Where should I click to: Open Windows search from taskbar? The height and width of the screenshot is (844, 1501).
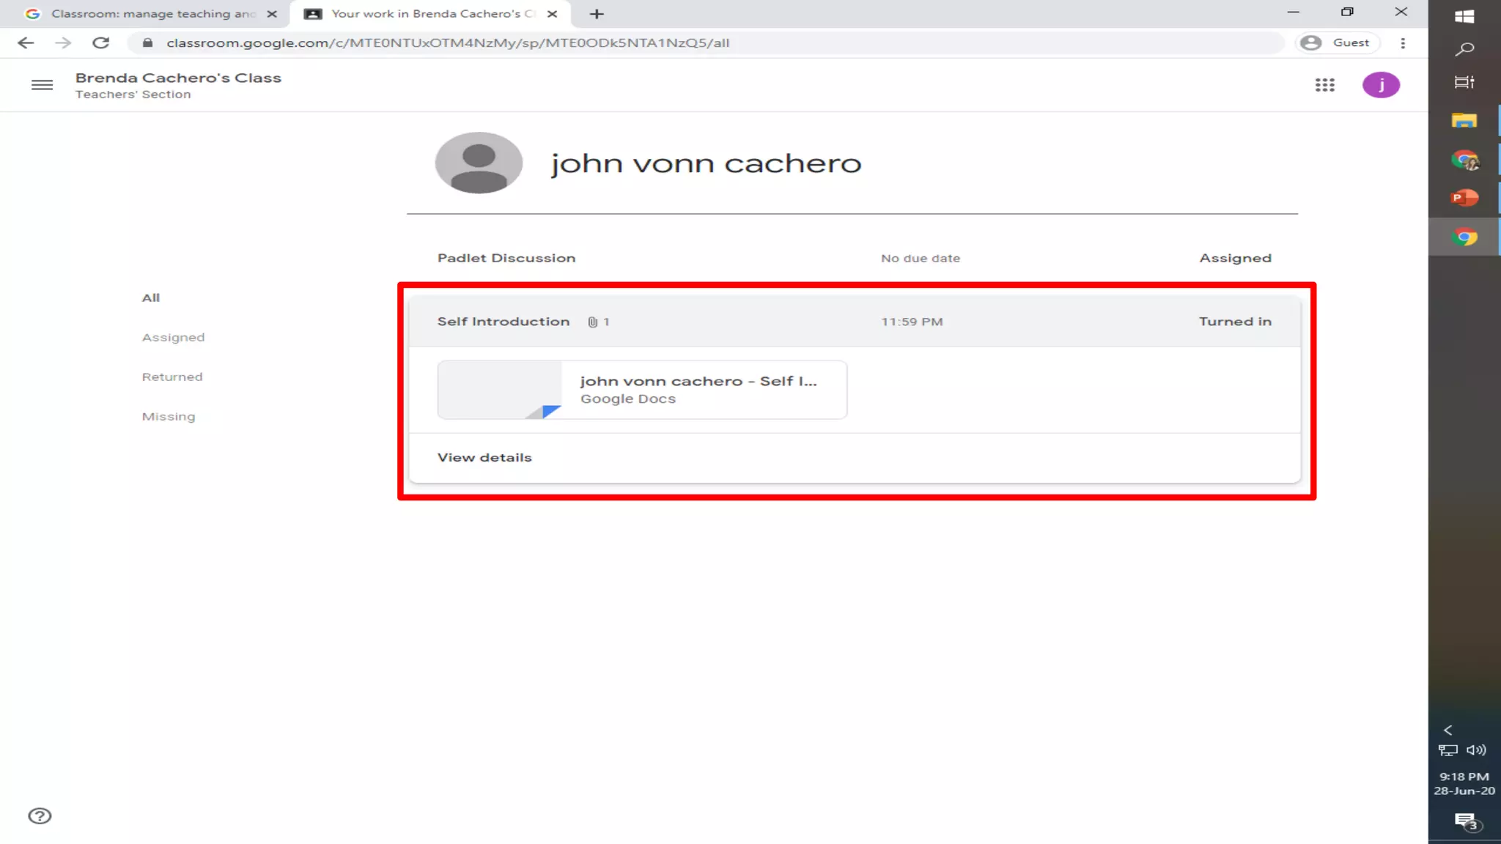1464,49
